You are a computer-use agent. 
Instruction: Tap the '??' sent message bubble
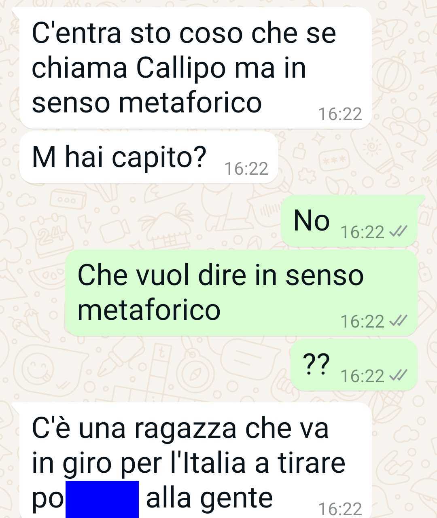[354, 365]
